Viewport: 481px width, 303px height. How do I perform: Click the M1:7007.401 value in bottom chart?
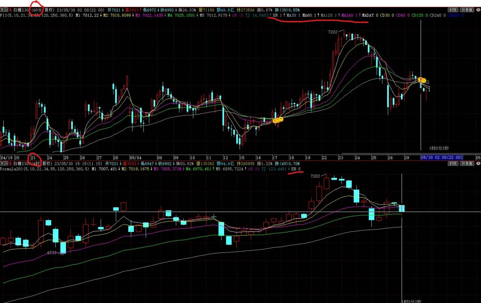[104, 169]
